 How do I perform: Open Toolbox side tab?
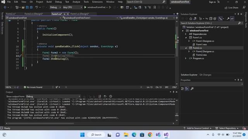[2, 16]
